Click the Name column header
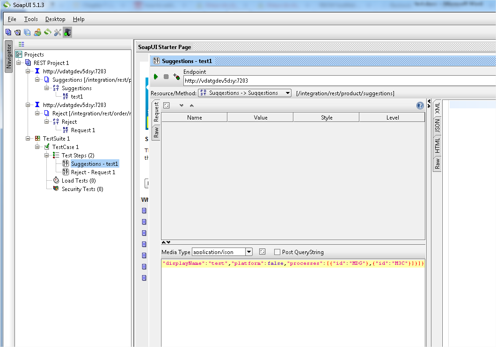The image size is (496, 347). tap(194, 117)
